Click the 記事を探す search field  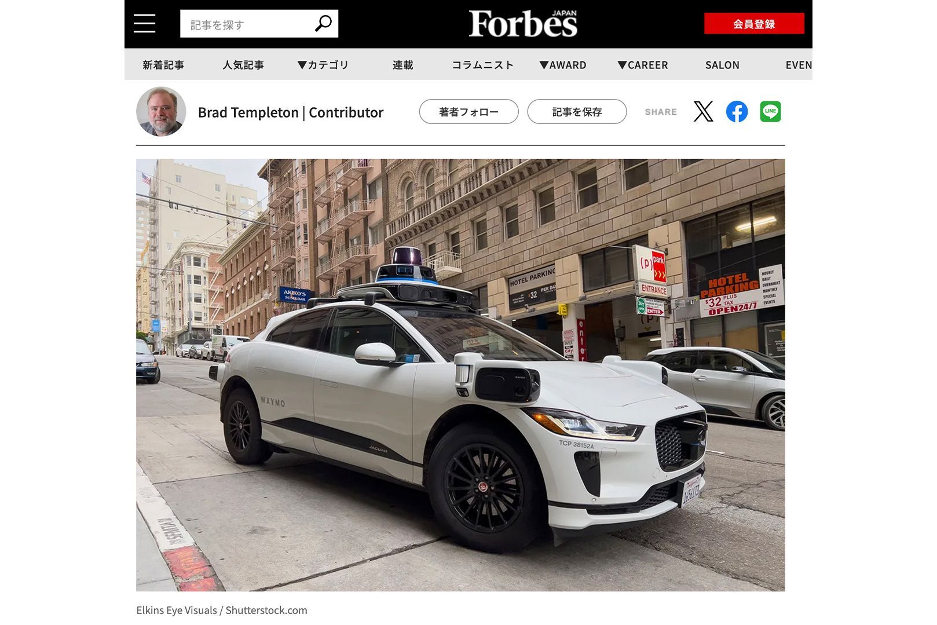point(248,24)
